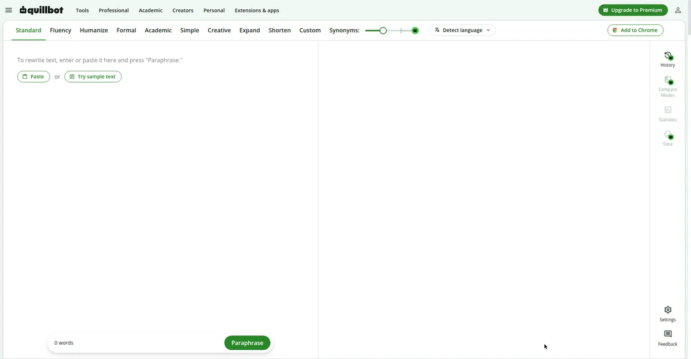Open the user account profile icon
The width and height of the screenshot is (691, 359).
coord(678,10)
